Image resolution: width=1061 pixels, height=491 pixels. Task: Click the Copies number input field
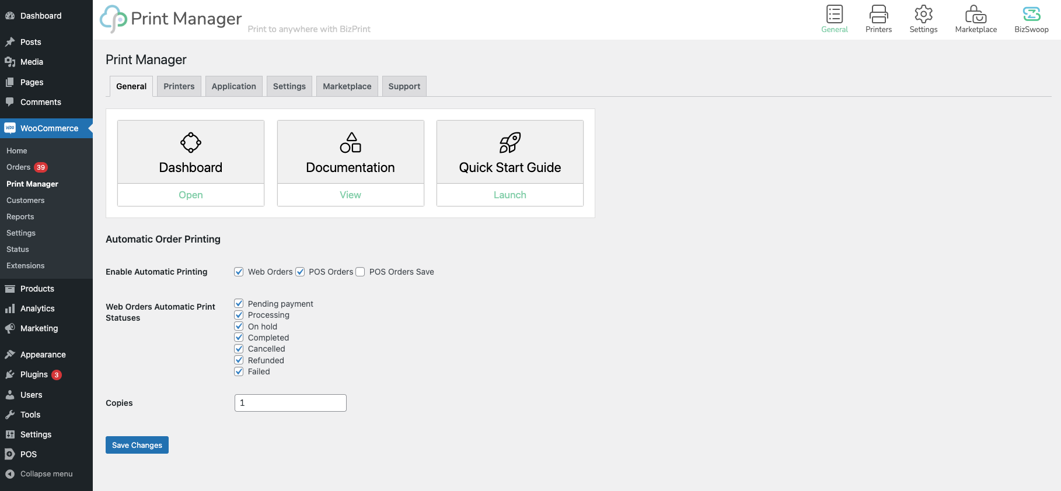coord(291,403)
